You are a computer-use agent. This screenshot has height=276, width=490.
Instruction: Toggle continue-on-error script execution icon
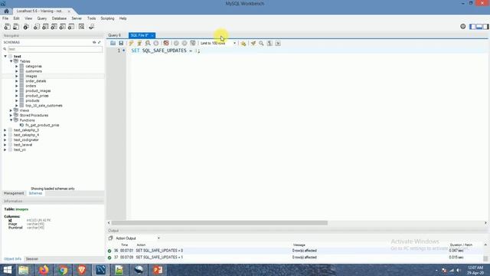pyautogui.click(x=166, y=43)
